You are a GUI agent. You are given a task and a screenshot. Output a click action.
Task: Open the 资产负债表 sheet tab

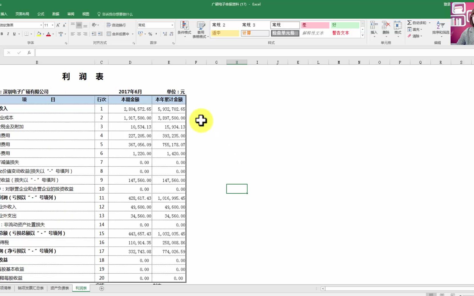click(x=59, y=288)
